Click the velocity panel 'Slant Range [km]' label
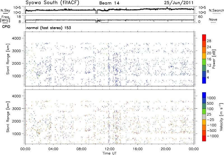Image resolution: width=224 pixels, height=155 pixels. (x=8, y=117)
